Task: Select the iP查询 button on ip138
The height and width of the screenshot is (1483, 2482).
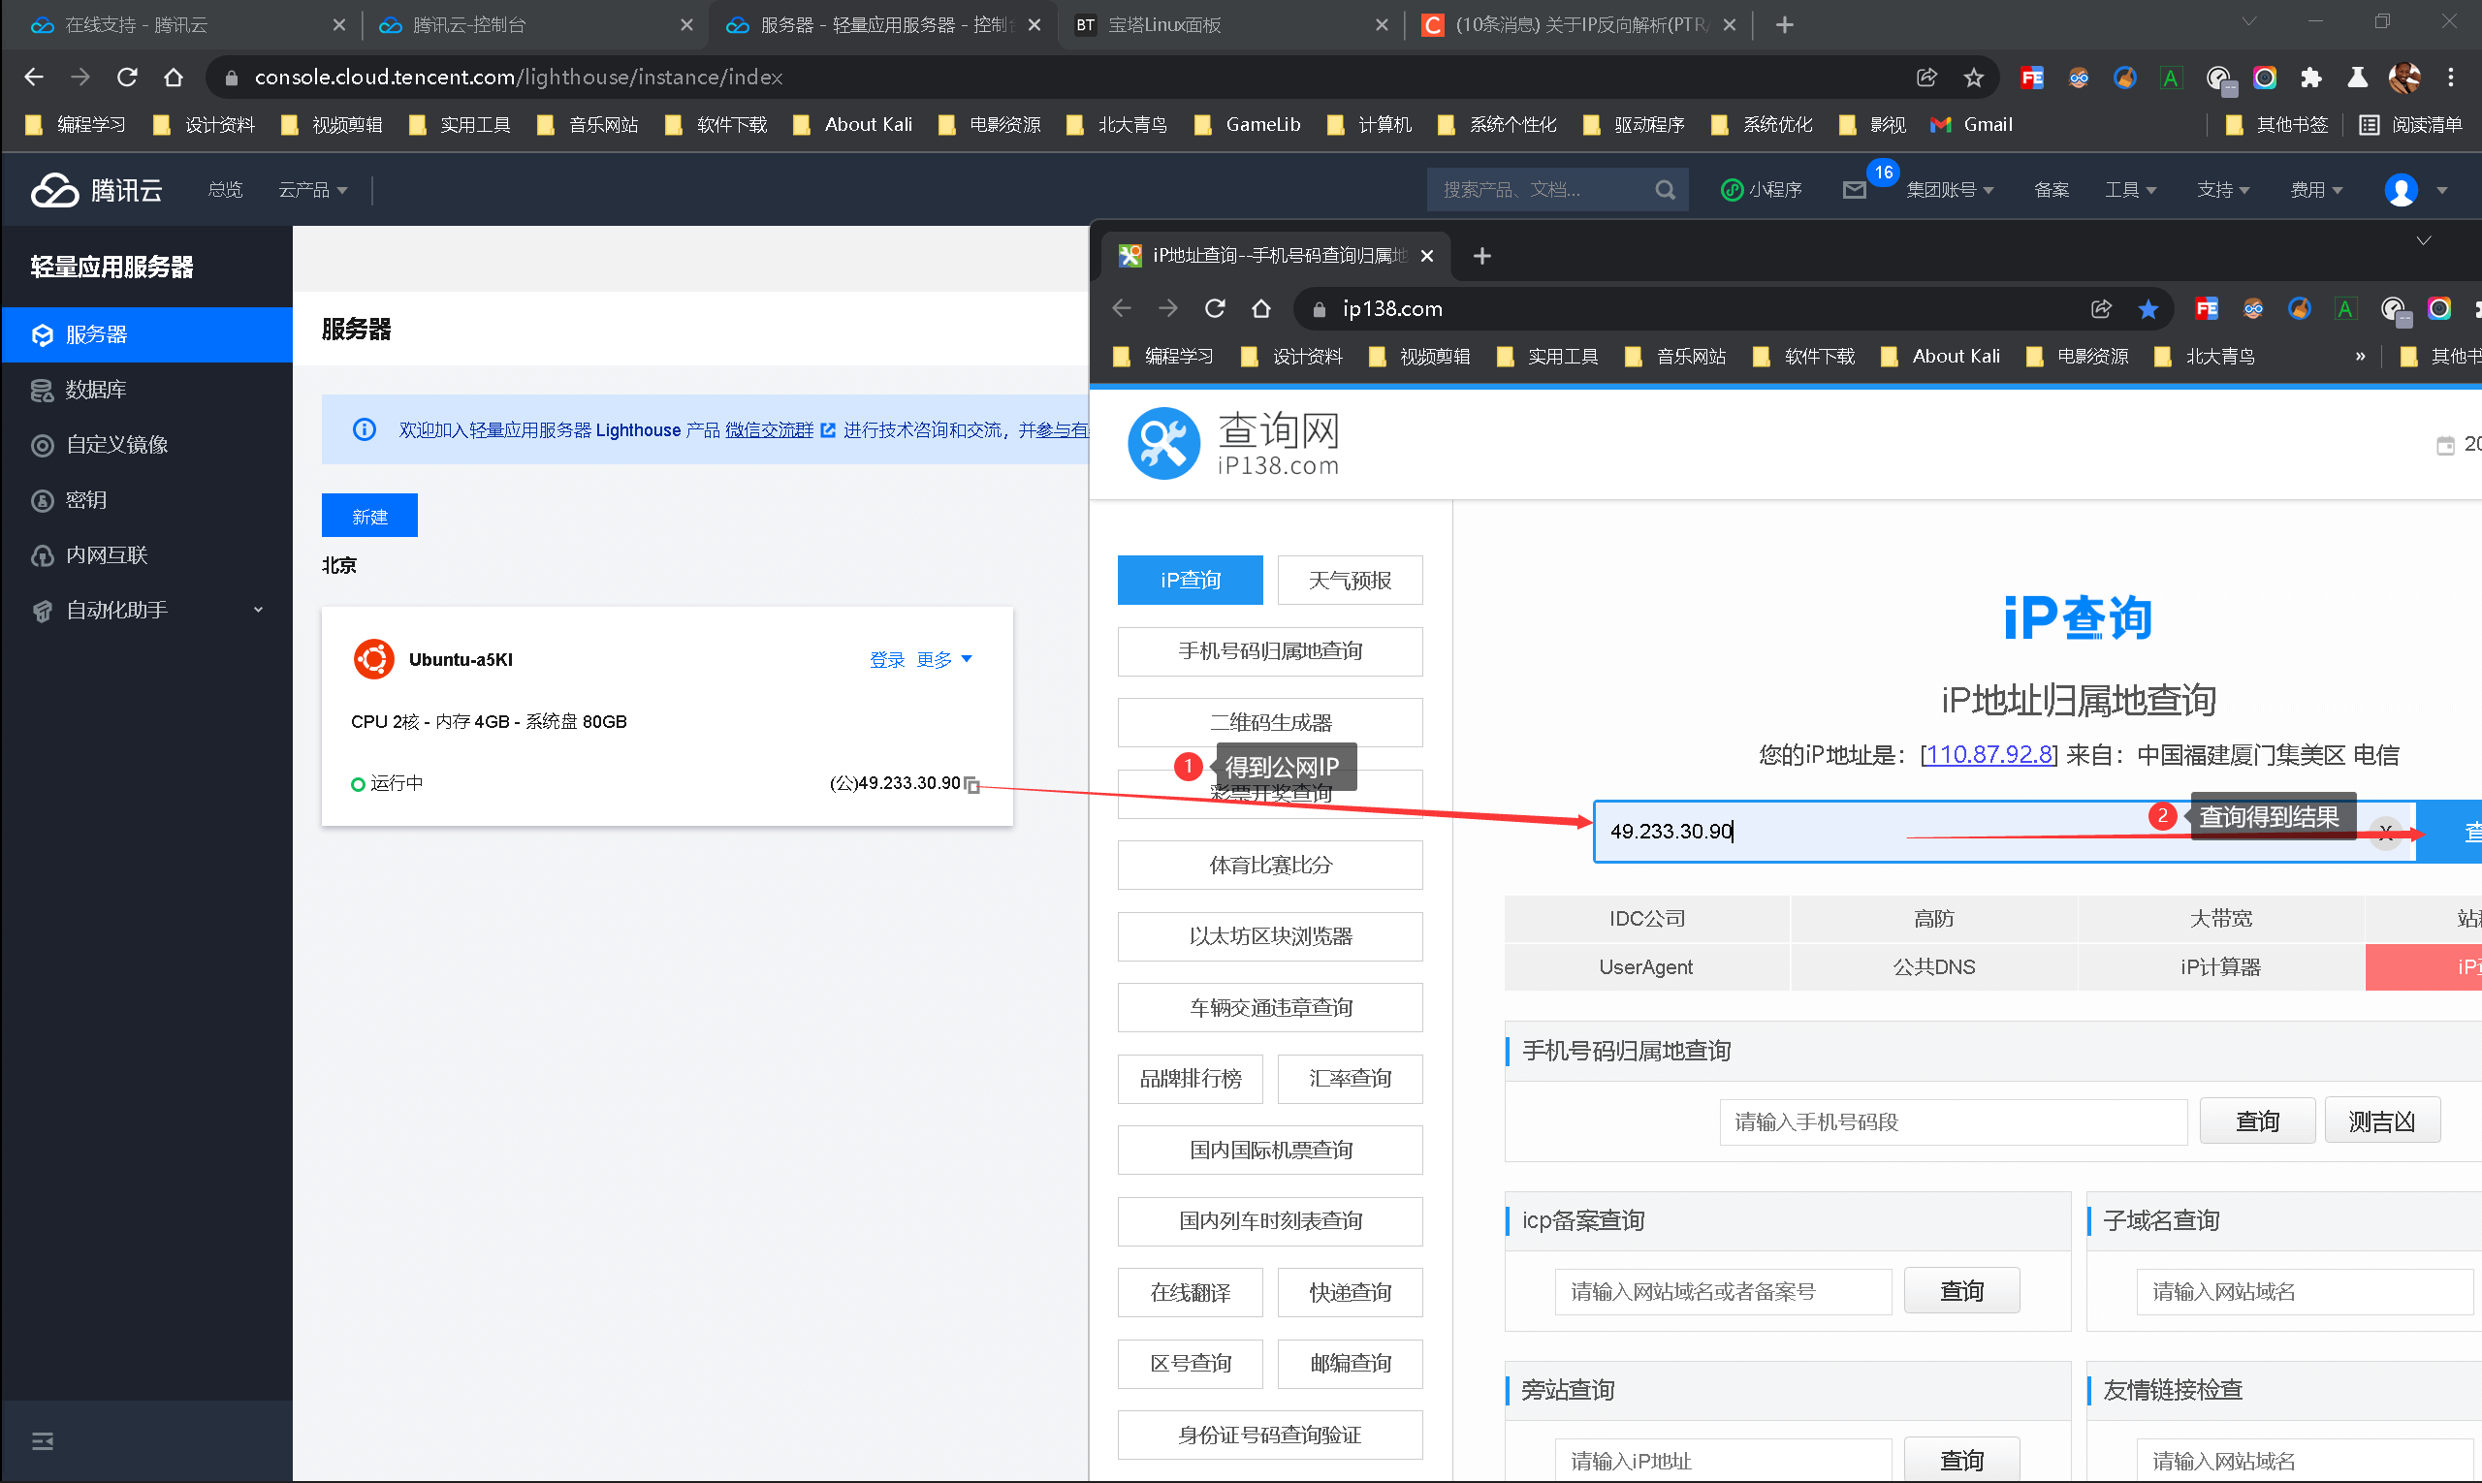Action: point(1190,580)
